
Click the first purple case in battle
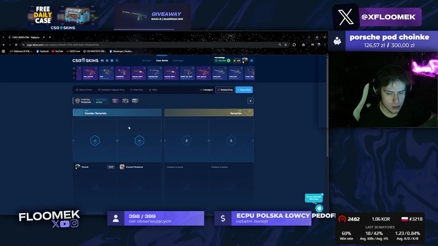(x=116, y=101)
